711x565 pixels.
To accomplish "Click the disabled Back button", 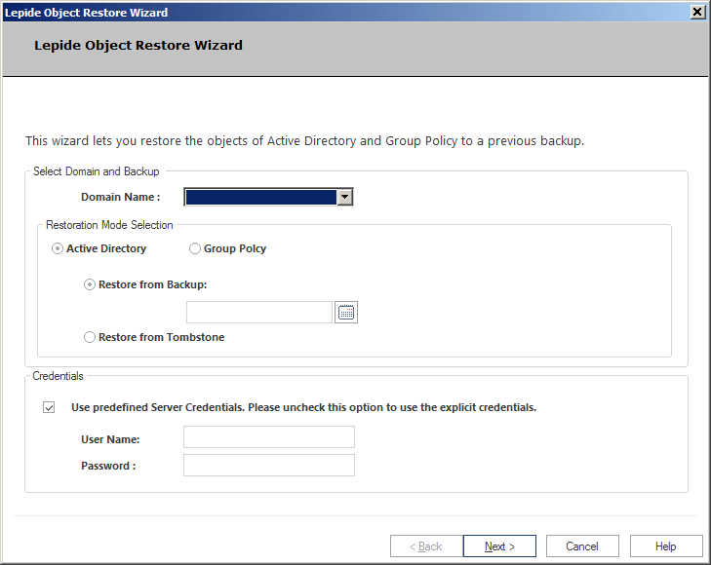I will tap(426, 546).
